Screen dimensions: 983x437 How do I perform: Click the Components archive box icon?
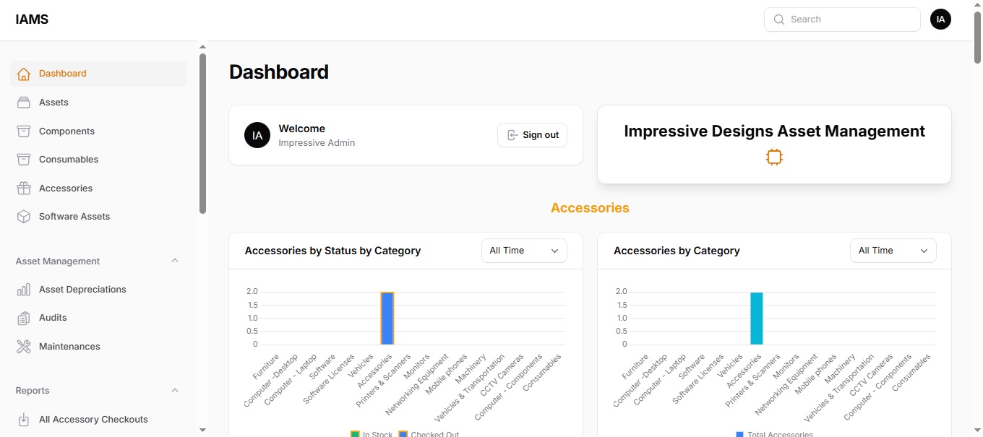coord(24,131)
